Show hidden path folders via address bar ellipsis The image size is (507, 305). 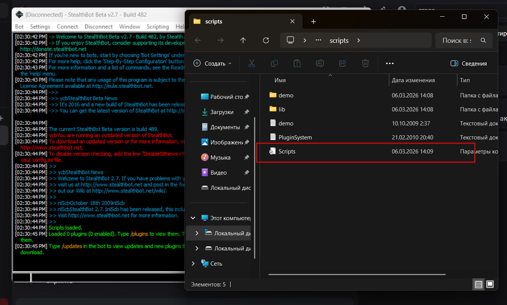pyautogui.click(x=318, y=40)
